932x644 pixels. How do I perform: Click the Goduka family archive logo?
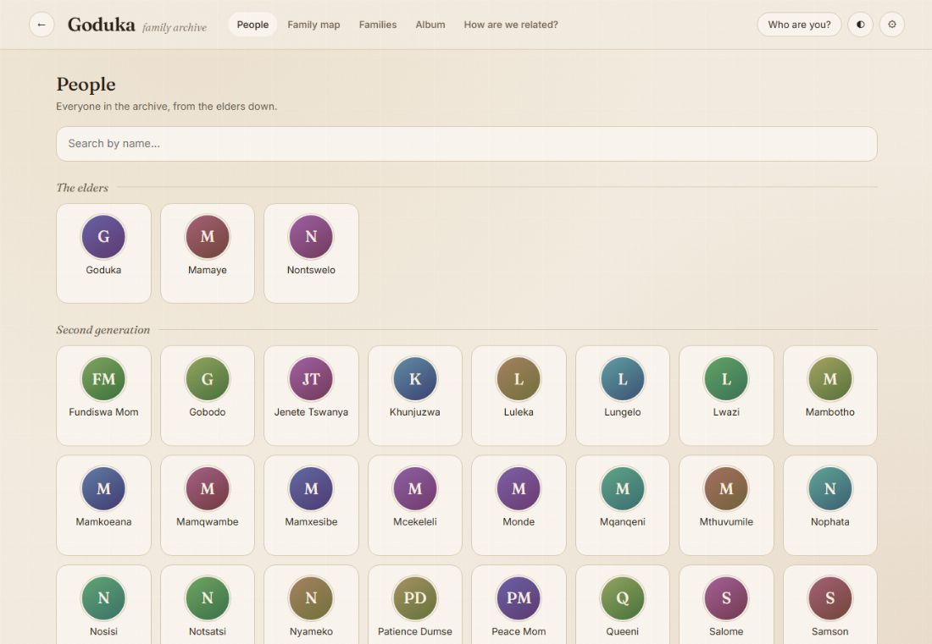pos(137,25)
